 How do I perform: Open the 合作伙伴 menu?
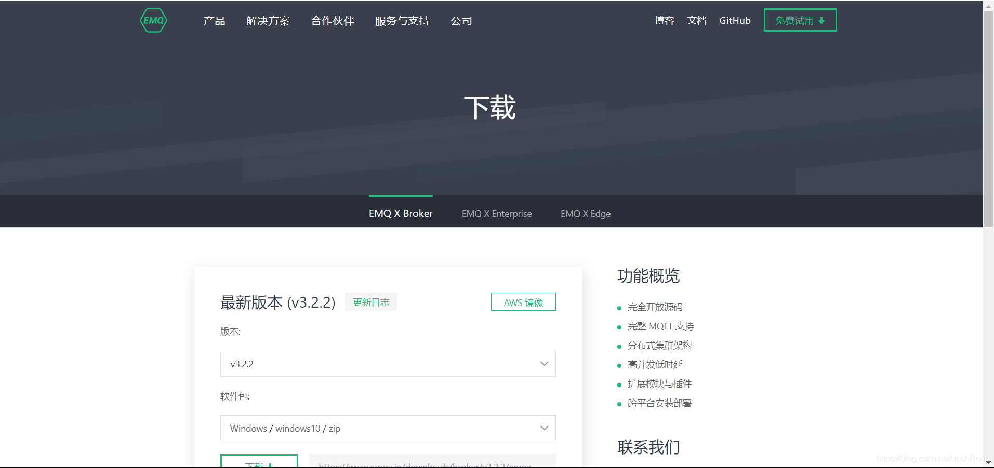[333, 21]
